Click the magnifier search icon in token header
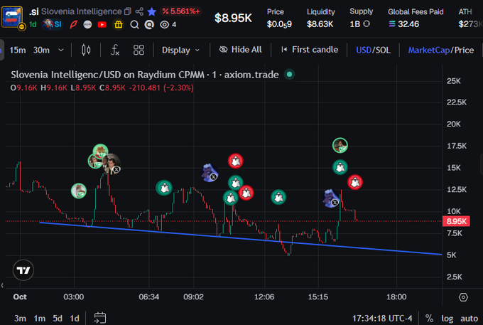Viewport: 483px width, 325px height. point(134,25)
